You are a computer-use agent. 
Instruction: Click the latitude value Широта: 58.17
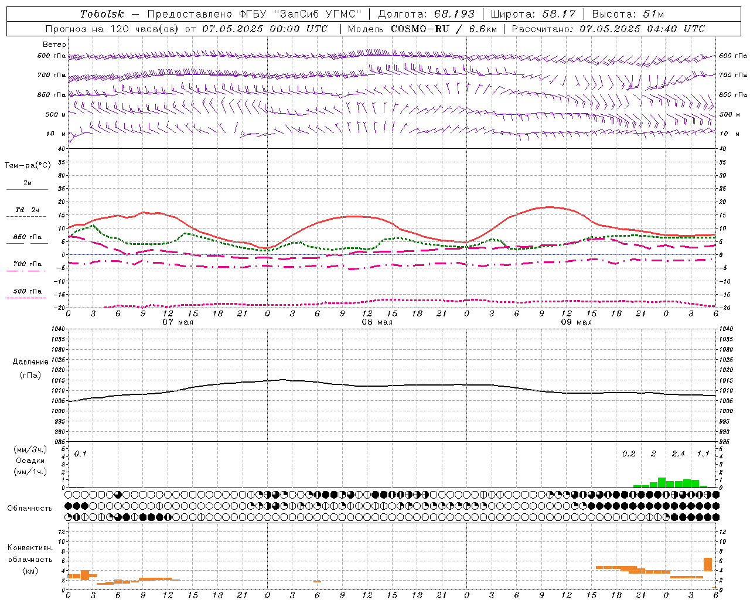(x=533, y=14)
